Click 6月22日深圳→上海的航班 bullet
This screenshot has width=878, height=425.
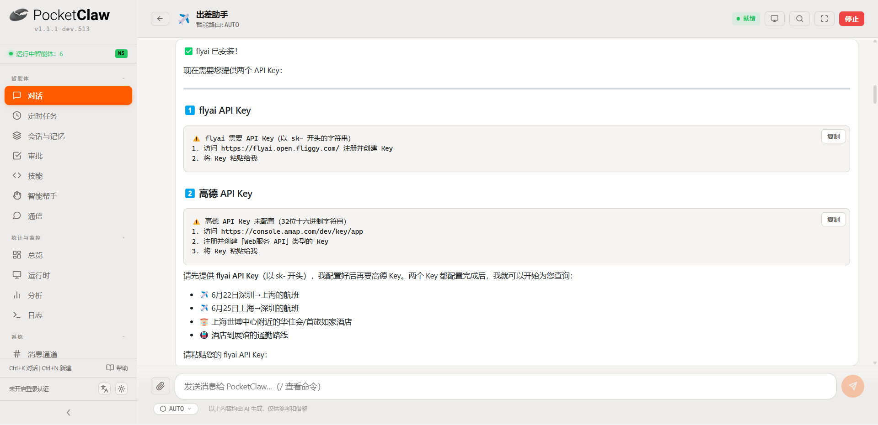click(255, 295)
